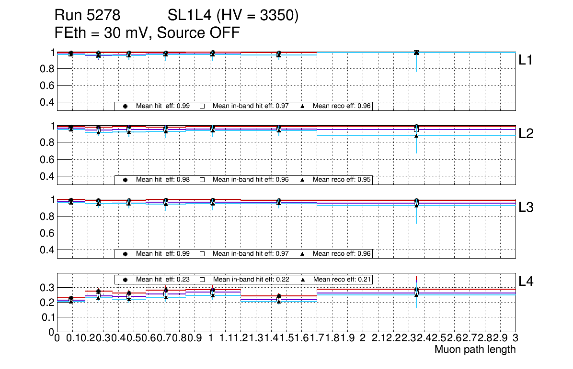Screen dimensions: 573x369
Task: Click the open square marker in L2 legend
Action: pyautogui.click(x=202, y=180)
